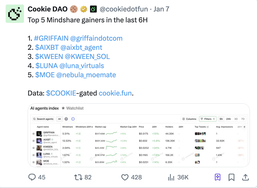This screenshot has height=188, width=257.
Task: Visit the cookie.fun link
Action: click(115, 93)
